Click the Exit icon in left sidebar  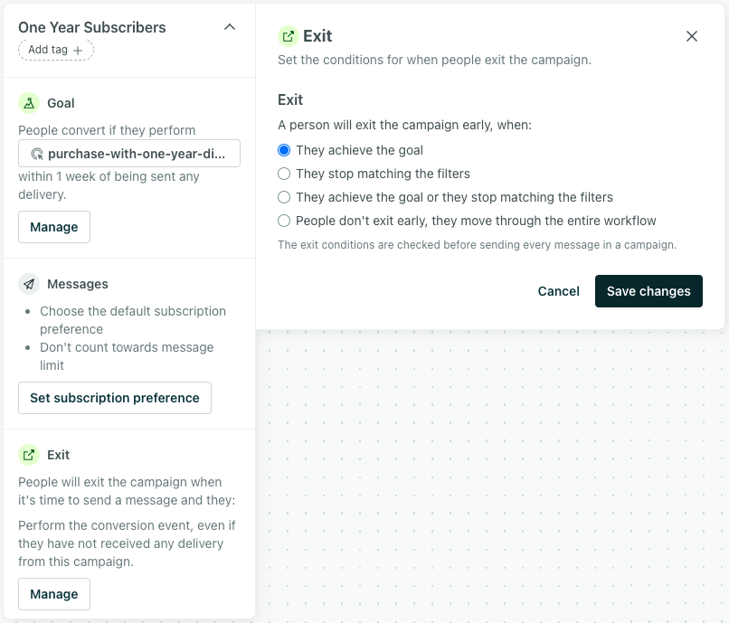(29, 455)
